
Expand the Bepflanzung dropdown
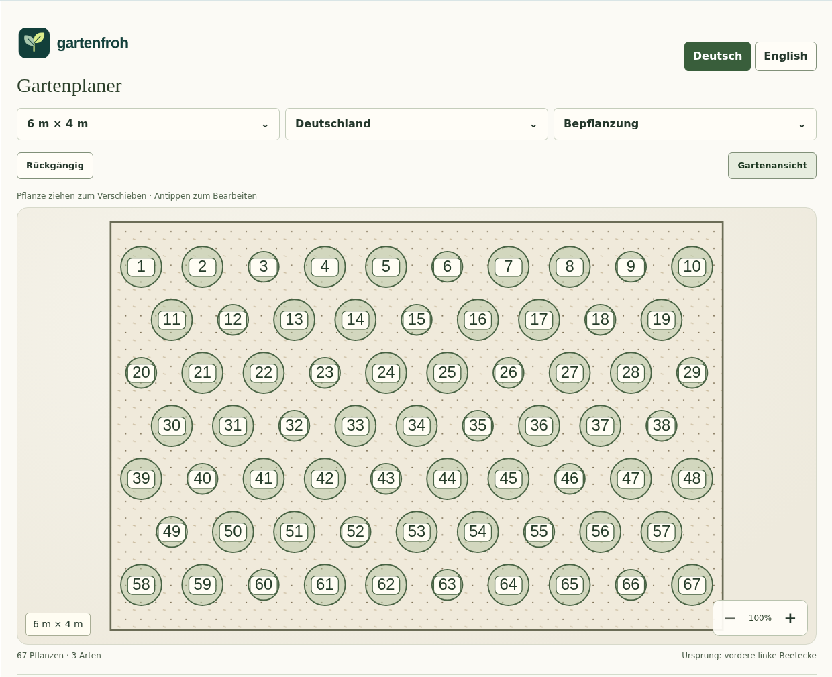(685, 124)
